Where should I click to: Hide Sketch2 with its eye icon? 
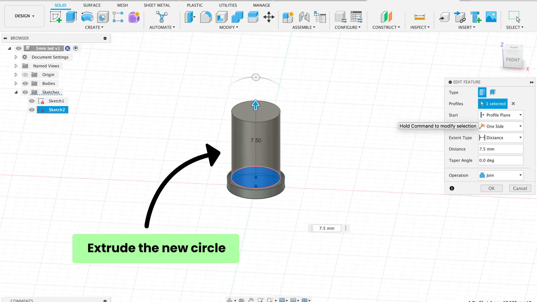pos(32,110)
